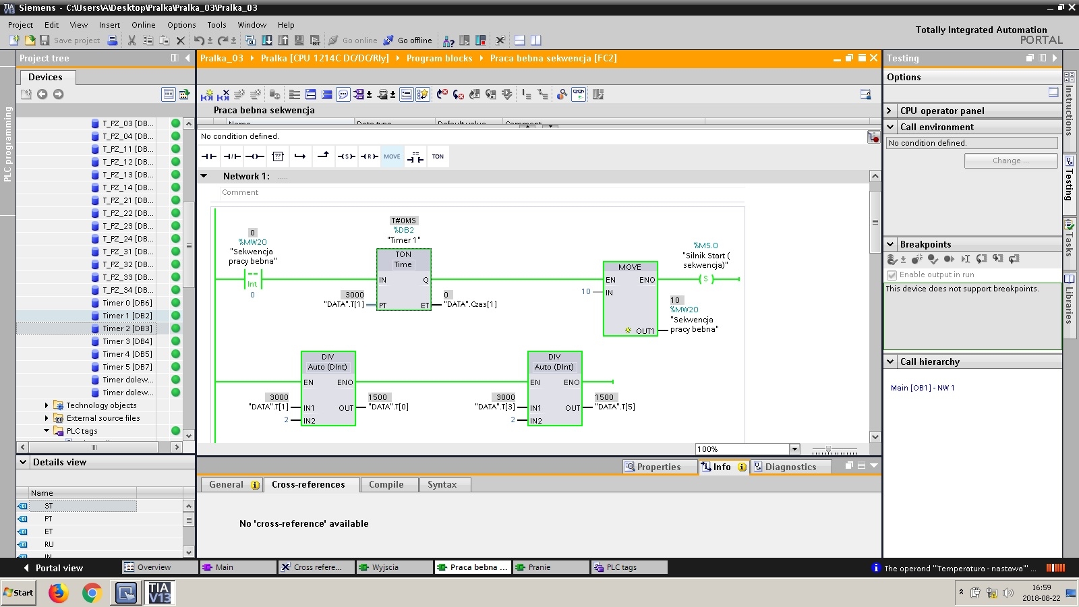Open the zoom level 100% dropdown

tap(794, 449)
